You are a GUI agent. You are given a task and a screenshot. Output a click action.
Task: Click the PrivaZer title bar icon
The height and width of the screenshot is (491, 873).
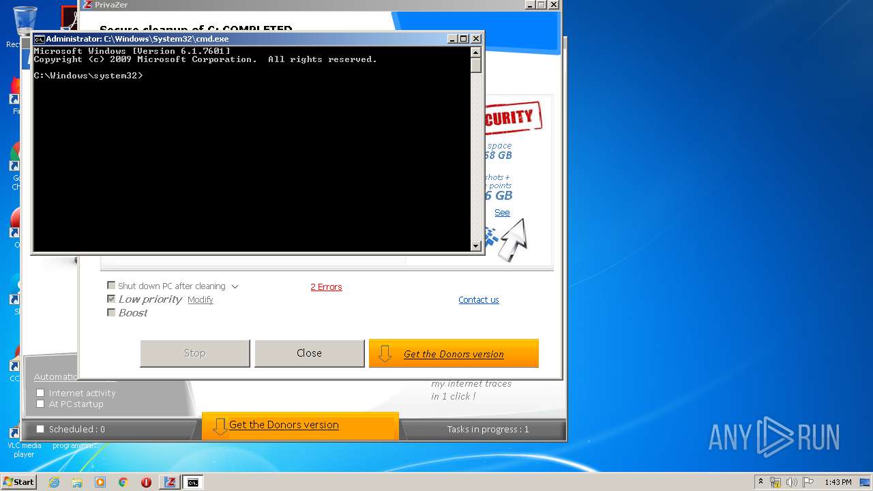(x=87, y=5)
